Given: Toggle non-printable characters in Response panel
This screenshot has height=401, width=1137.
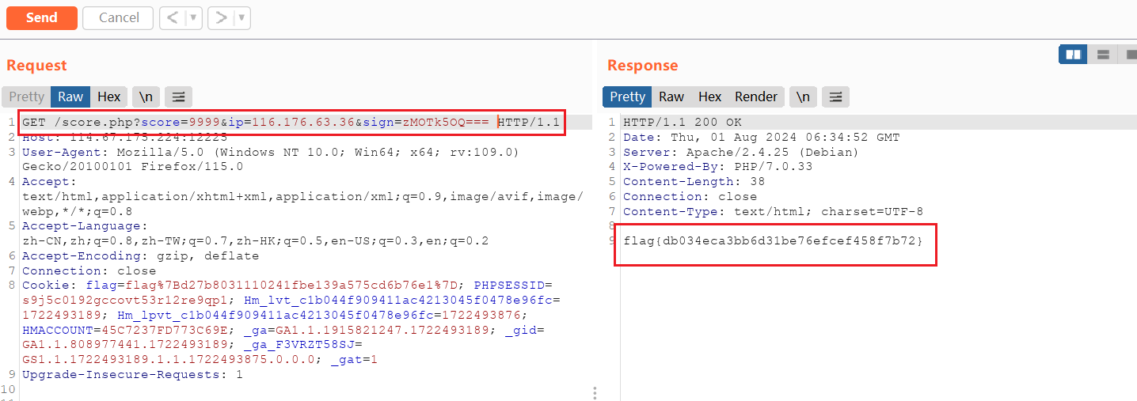Looking at the screenshot, I should 803,96.
